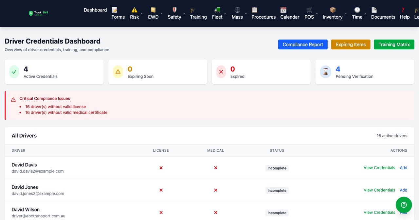
Task: Click David Wilson medical X mark
Action: [216, 212]
